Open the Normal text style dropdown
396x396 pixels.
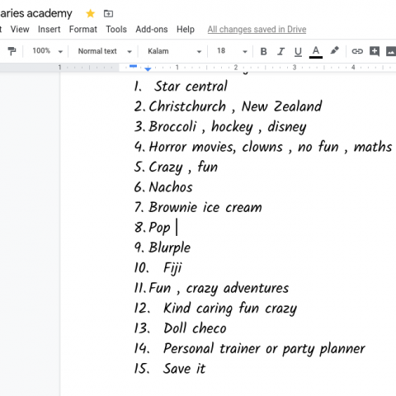coord(105,51)
